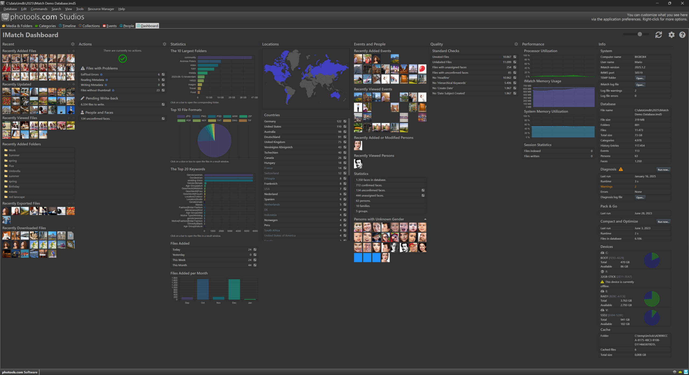Open dashboard help question mark icon
The image size is (689, 375).
(x=682, y=35)
